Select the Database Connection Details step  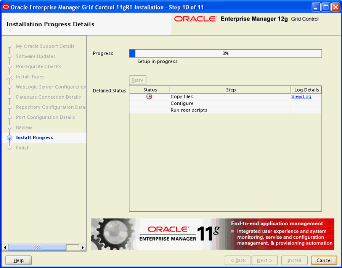tap(48, 97)
